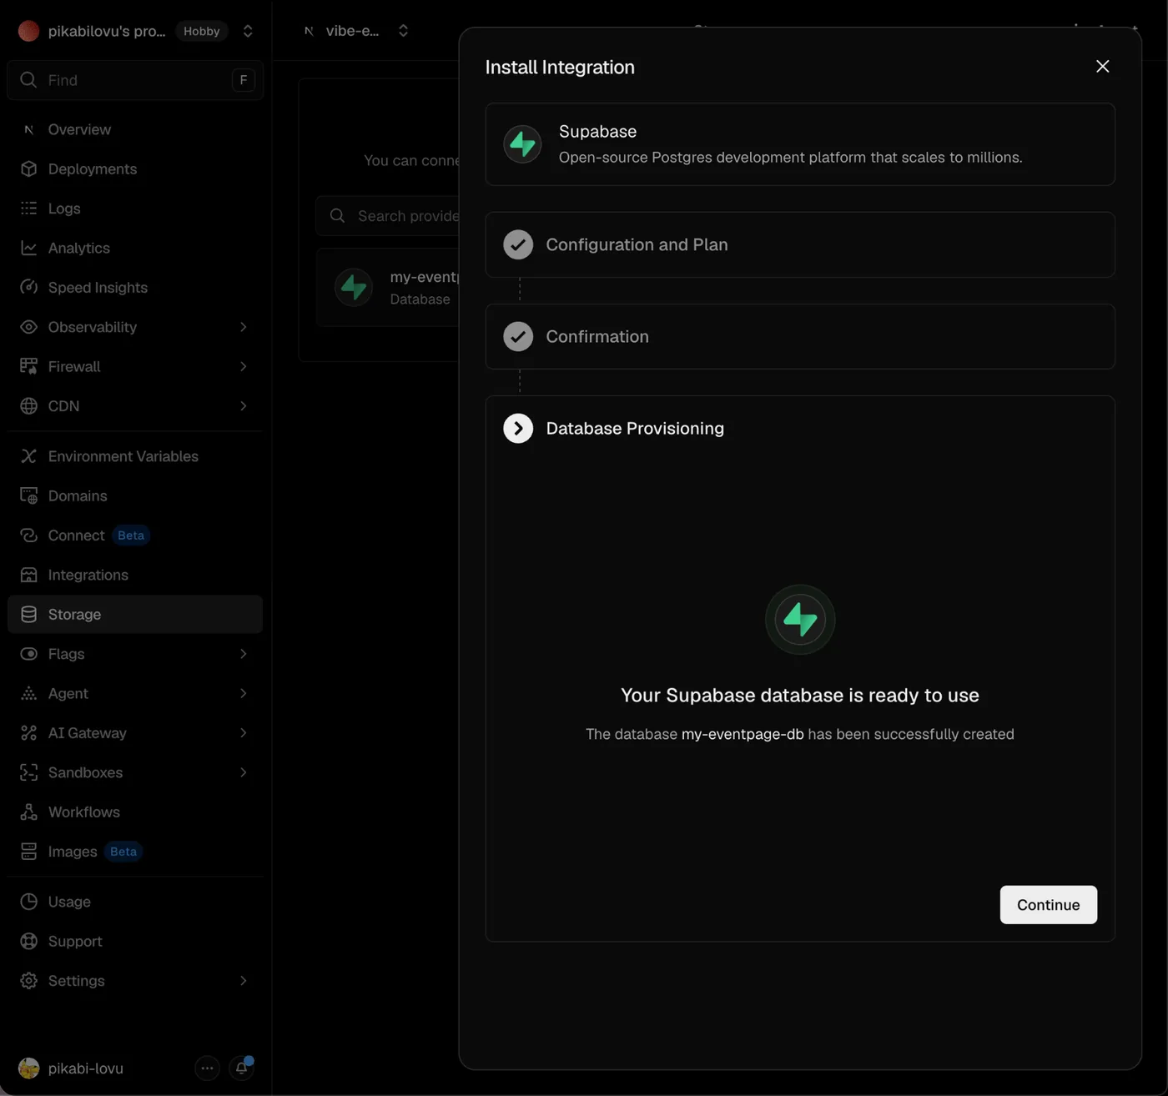This screenshot has width=1168, height=1096.
Task: Expand the Sandboxes submenu chevron
Action: click(x=244, y=772)
